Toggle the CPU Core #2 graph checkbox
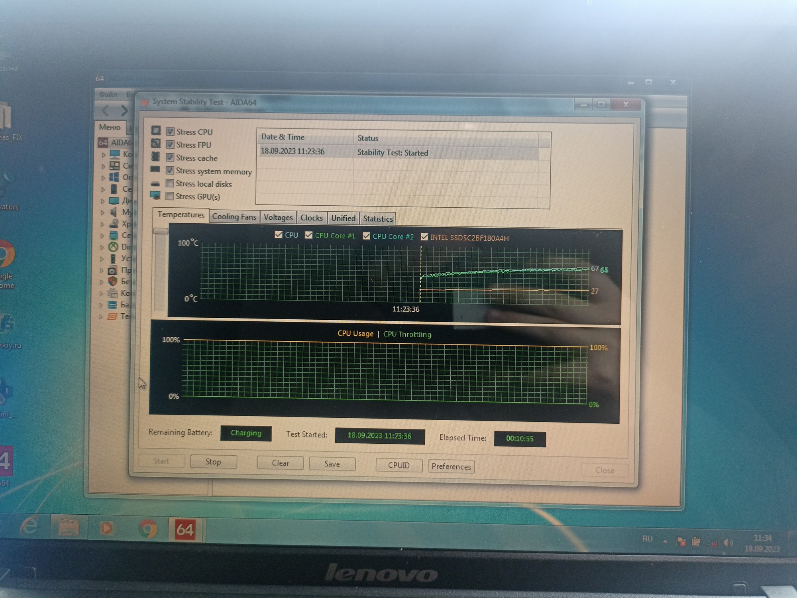The image size is (797, 598). 367,236
